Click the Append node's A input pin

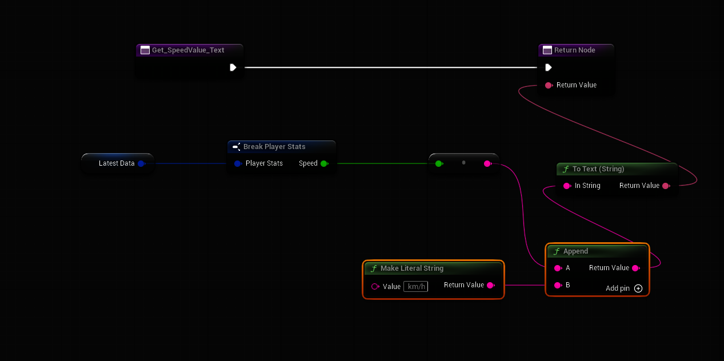coord(558,268)
